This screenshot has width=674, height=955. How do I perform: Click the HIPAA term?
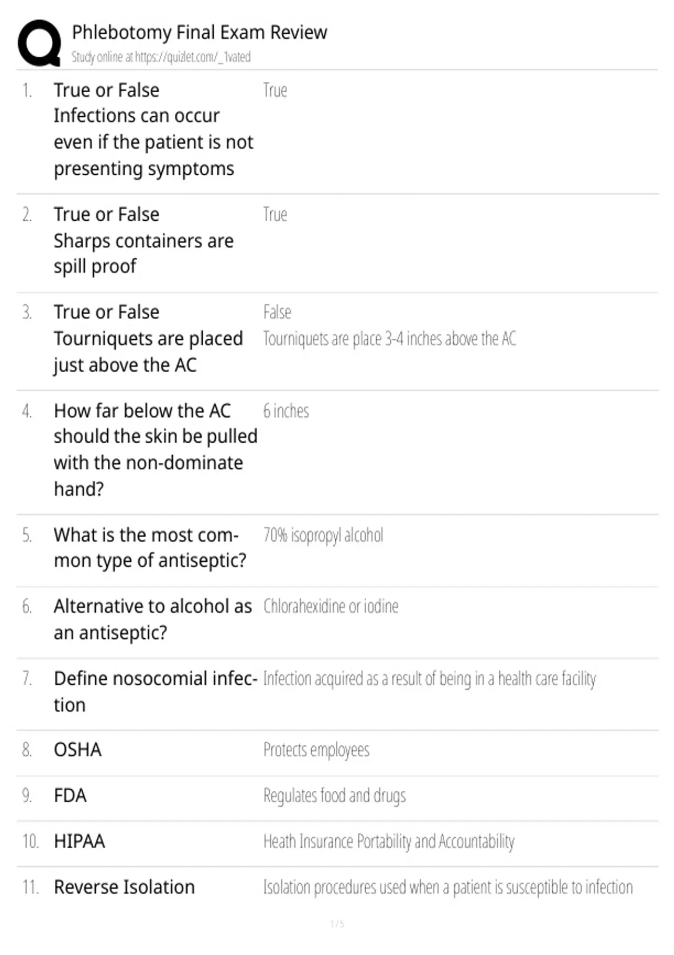coord(79,841)
